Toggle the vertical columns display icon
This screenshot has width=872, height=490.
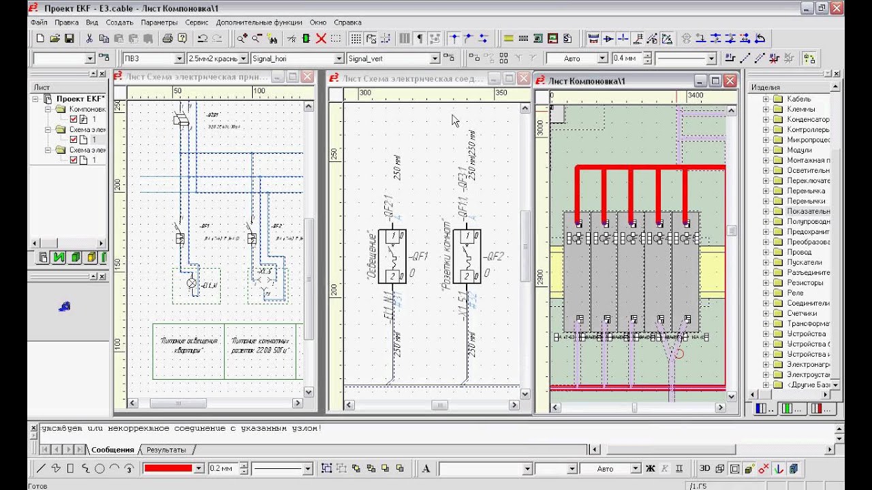[405, 38]
